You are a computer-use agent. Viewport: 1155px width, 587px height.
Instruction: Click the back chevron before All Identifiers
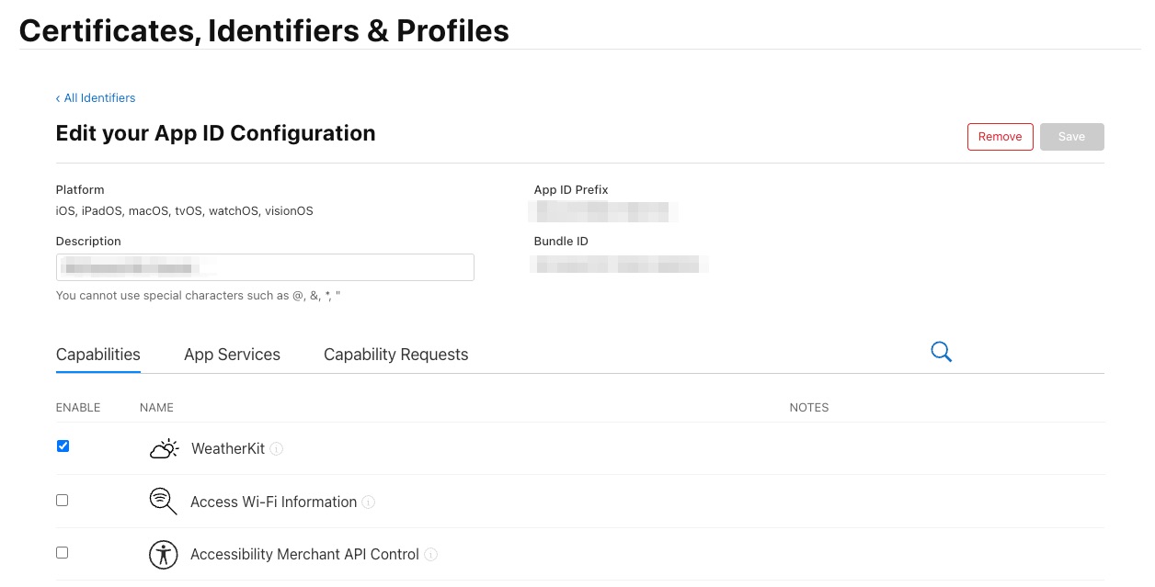pos(58,97)
